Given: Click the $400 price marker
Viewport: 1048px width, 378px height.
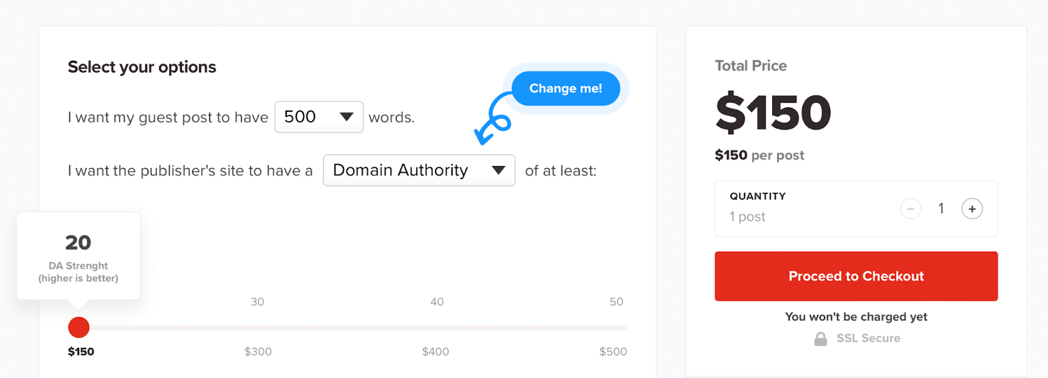Looking at the screenshot, I should (x=436, y=352).
